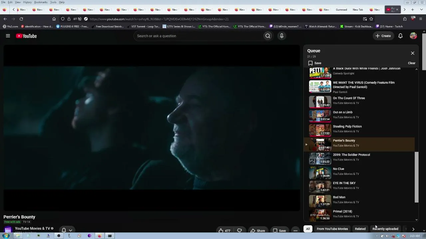
Task: Clear the queue
Action: click(412, 63)
